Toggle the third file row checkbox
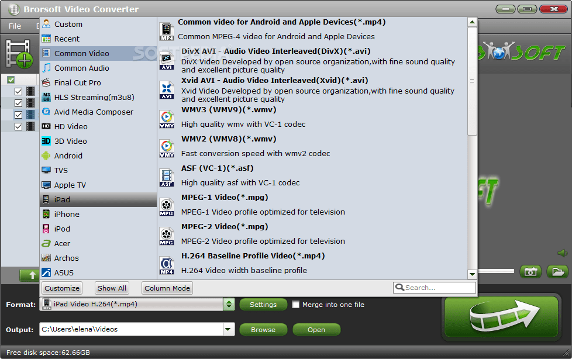 pyautogui.click(x=18, y=115)
